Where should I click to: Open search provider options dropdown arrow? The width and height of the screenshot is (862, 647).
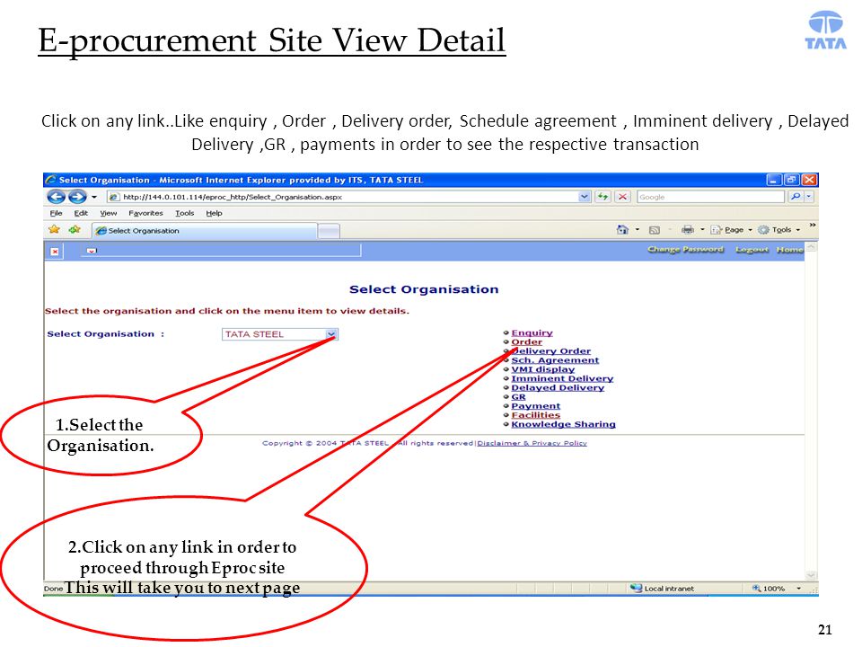809,197
